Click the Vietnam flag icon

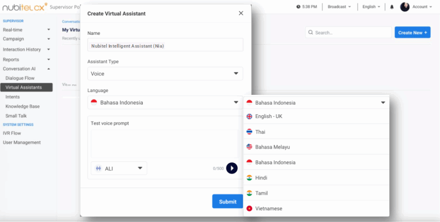[249, 209]
